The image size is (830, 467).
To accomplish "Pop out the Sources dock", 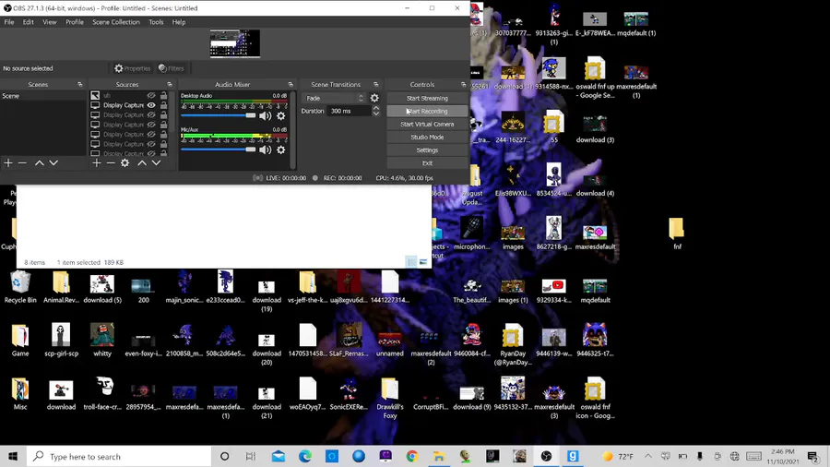I will click(170, 85).
